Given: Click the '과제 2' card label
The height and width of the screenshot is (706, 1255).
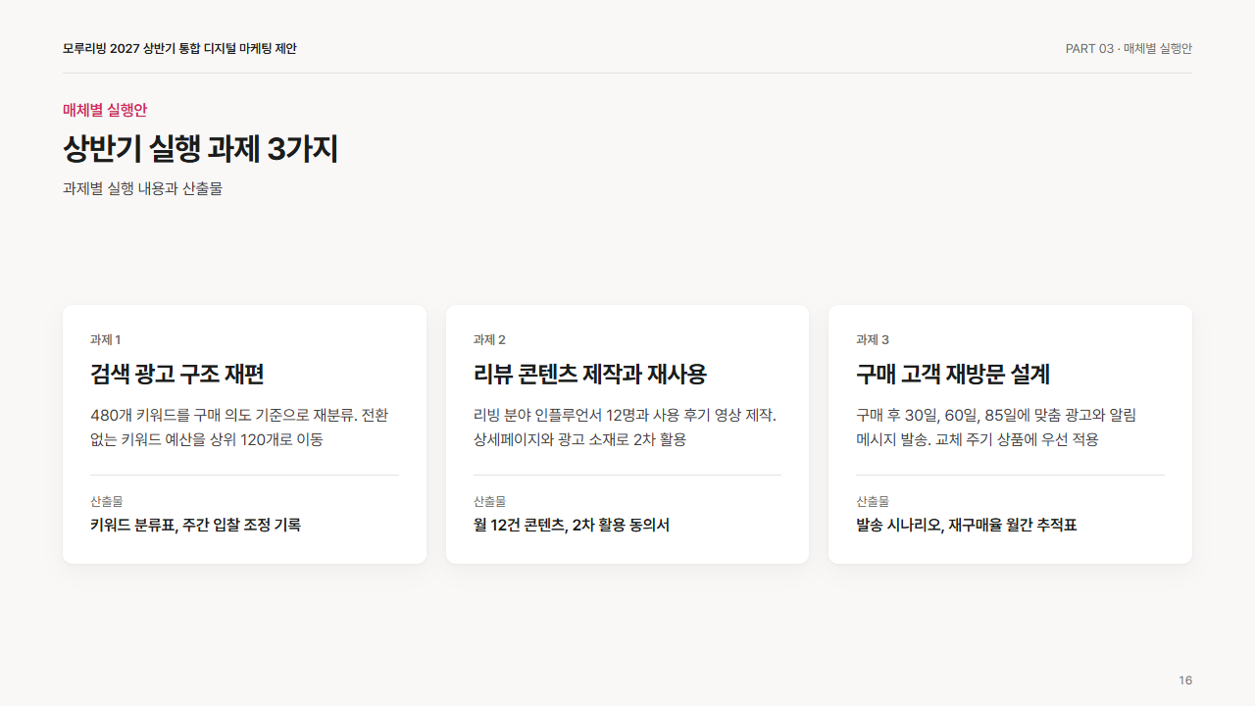Looking at the screenshot, I should (489, 339).
